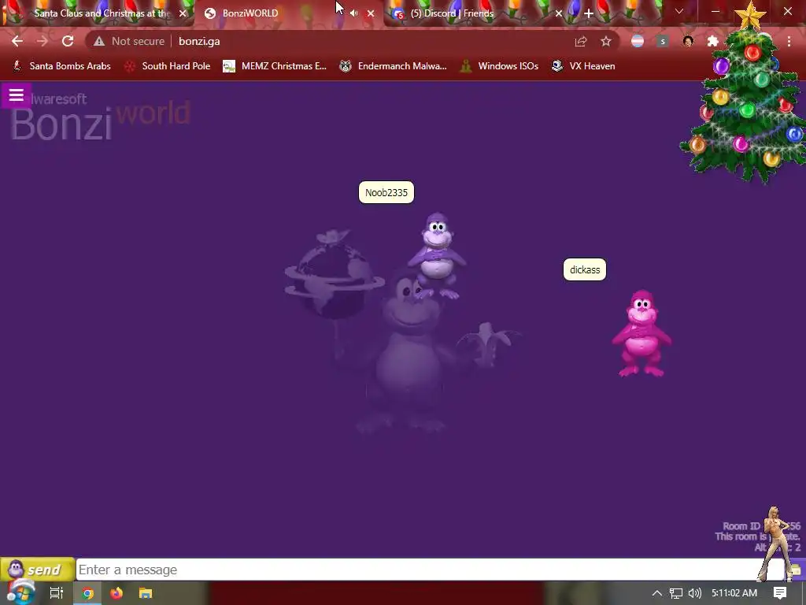Open the avatar face extension icon
The image size is (806, 605).
point(688,41)
